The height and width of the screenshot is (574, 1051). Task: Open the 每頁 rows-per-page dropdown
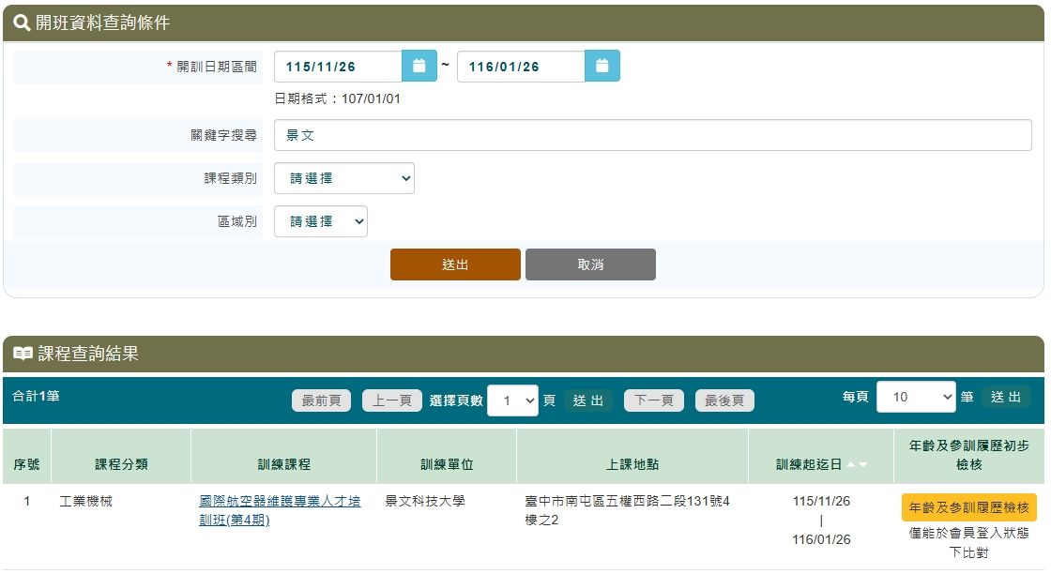click(916, 397)
